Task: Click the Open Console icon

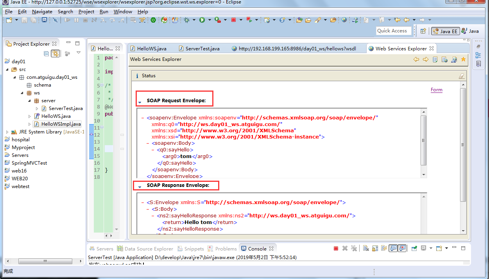Action: coord(439,248)
